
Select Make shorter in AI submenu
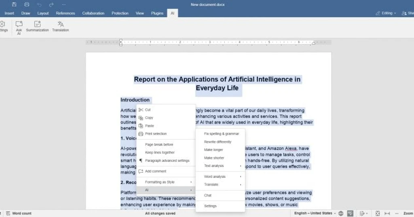pos(220,158)
